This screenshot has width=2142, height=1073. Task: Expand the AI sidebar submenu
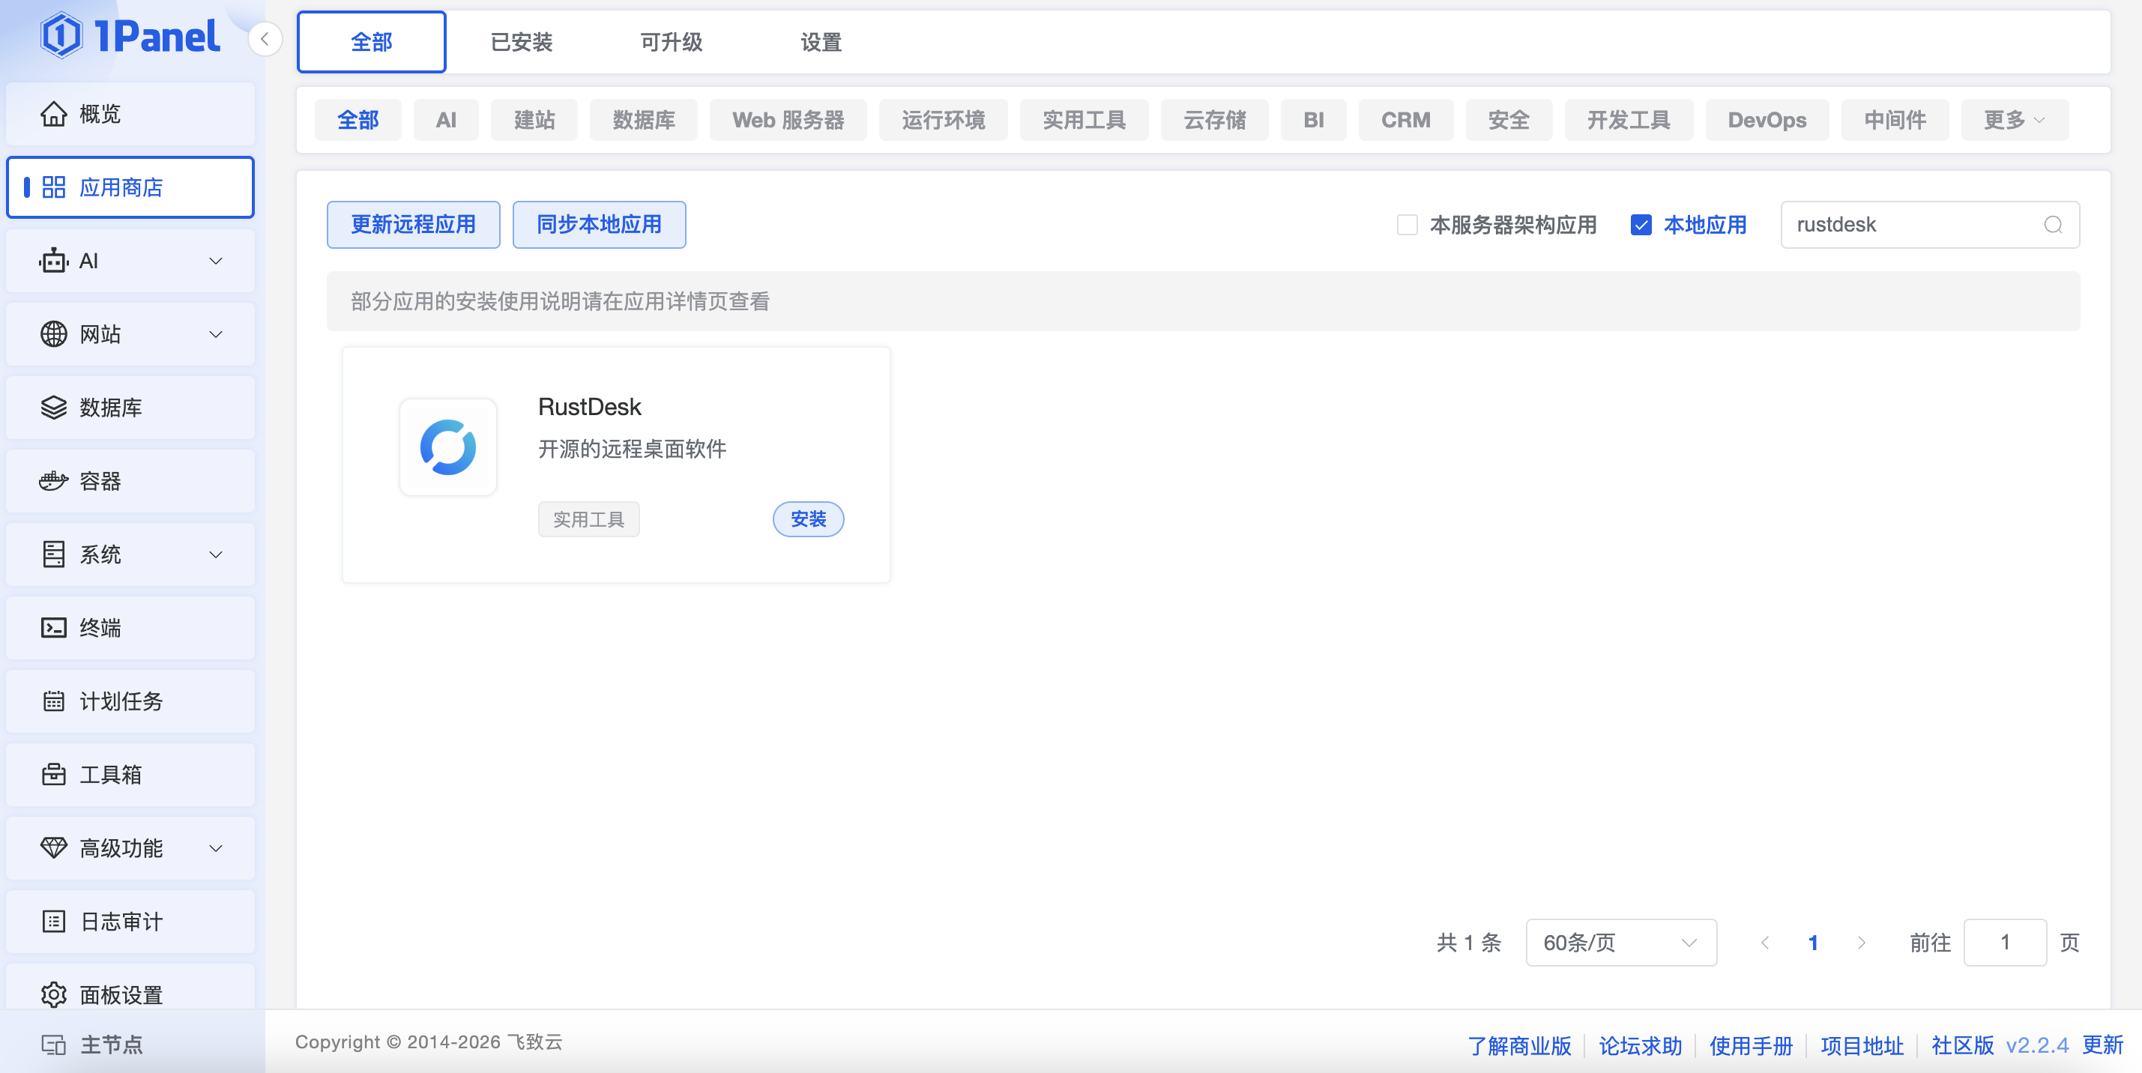click(x=215, y=261)
